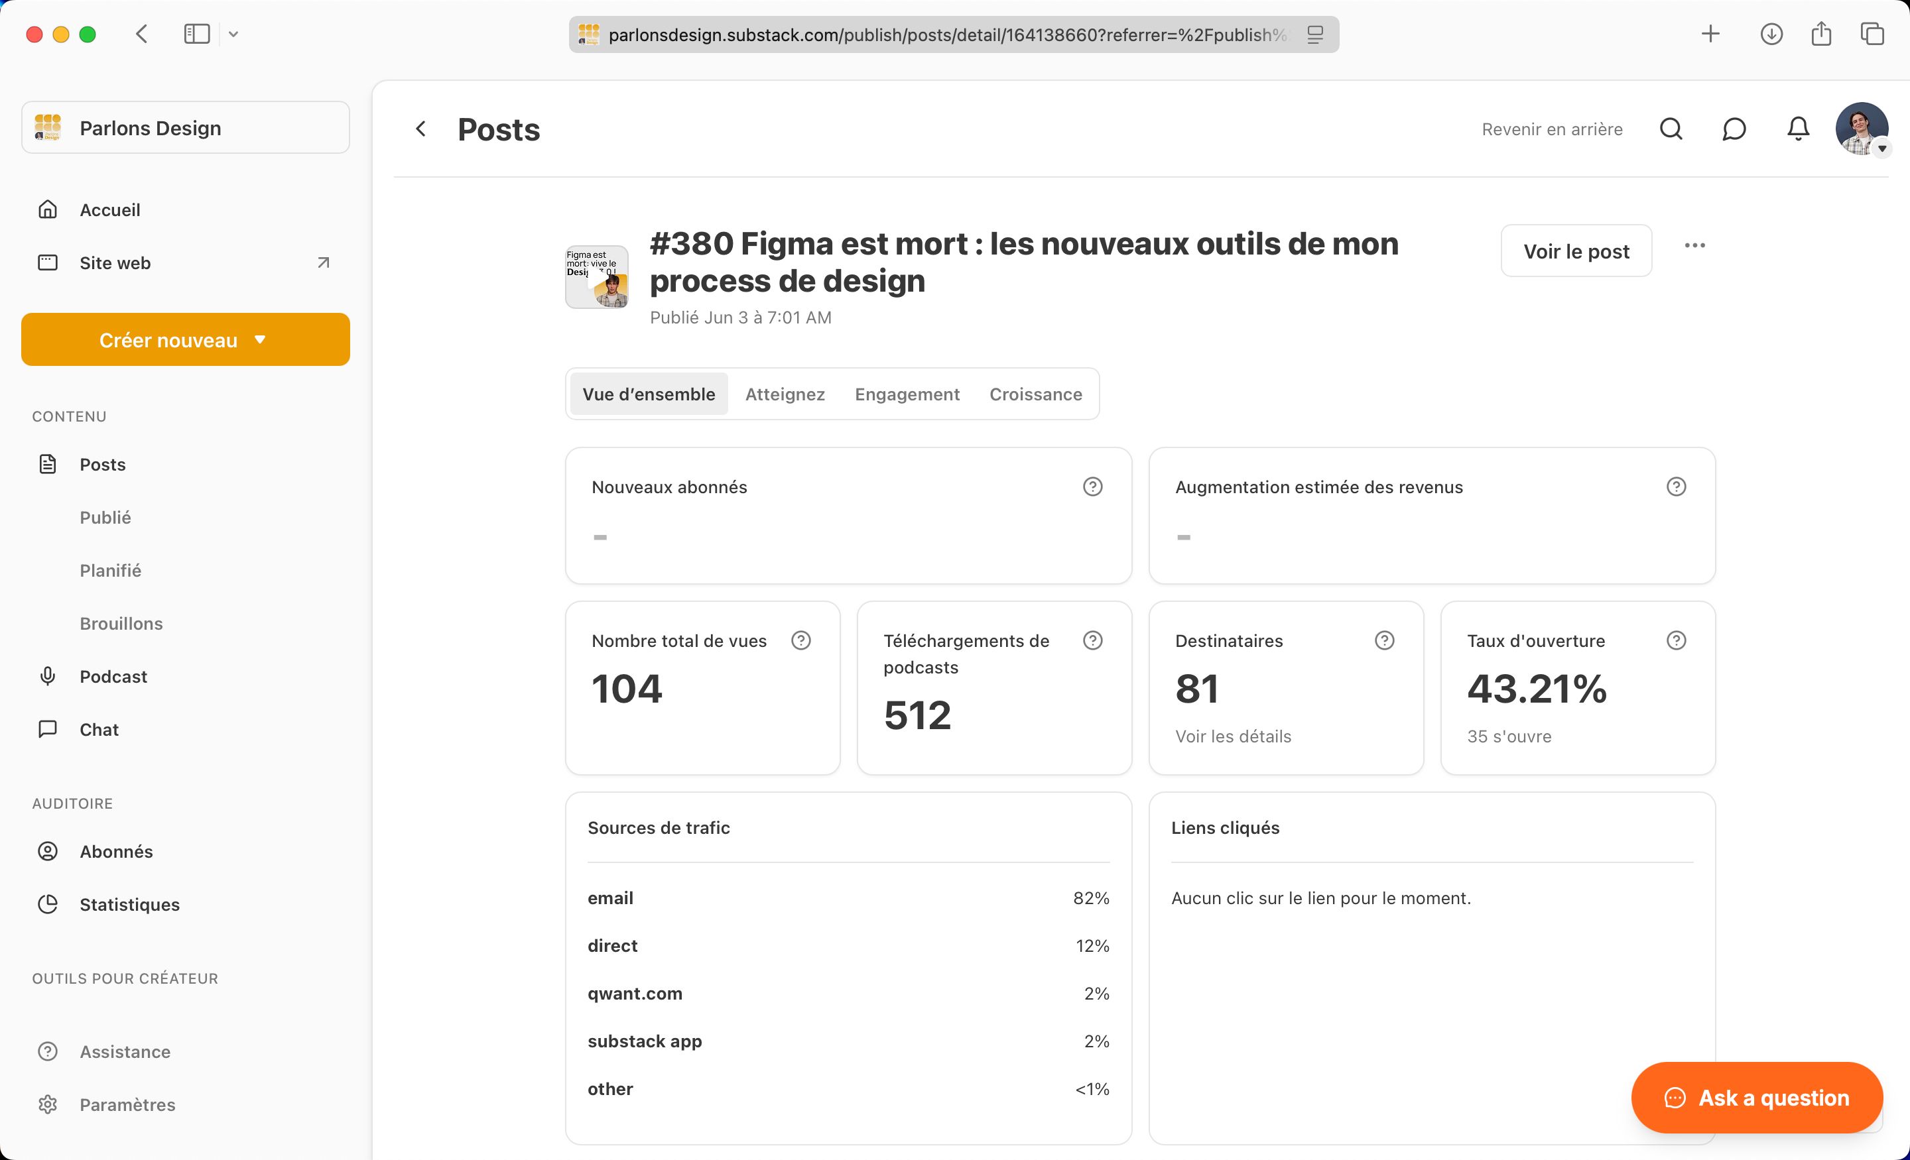Open Site web external link arrow
Screen dimensions: 1910x1160
[x=323, y=262]
